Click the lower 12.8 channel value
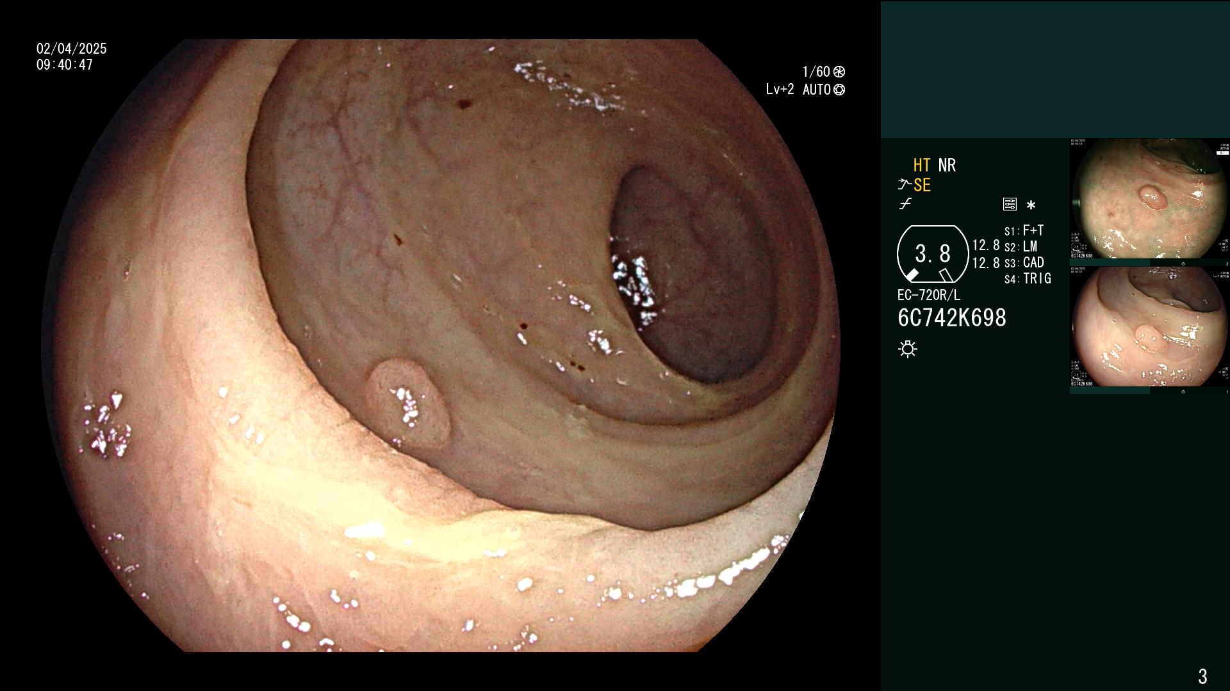The height and width of the screenshot is (691, 1230). pos(986,262)
